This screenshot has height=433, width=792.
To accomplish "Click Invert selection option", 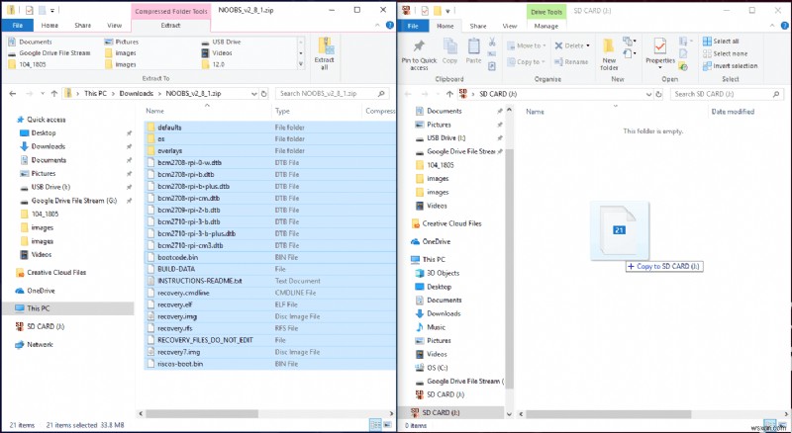I will 730,65.
